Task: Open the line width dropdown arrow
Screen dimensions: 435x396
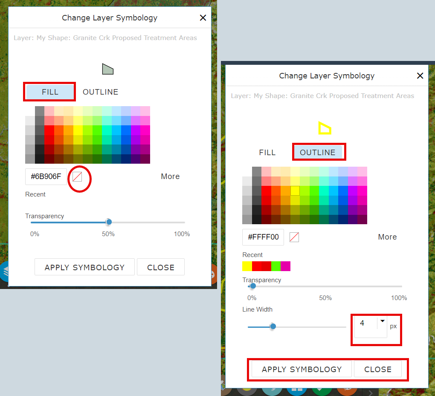Action: click(x=383, y=321)
